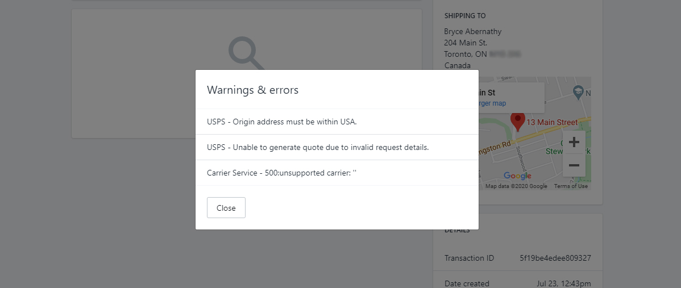
Task: Select the unsupported carrier error row
Action: 337,173
